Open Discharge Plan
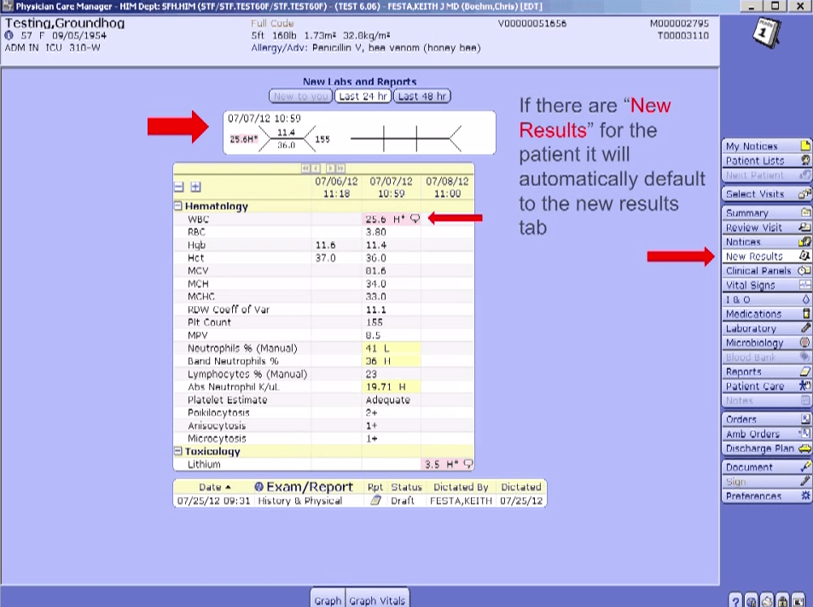 point(766,448)
